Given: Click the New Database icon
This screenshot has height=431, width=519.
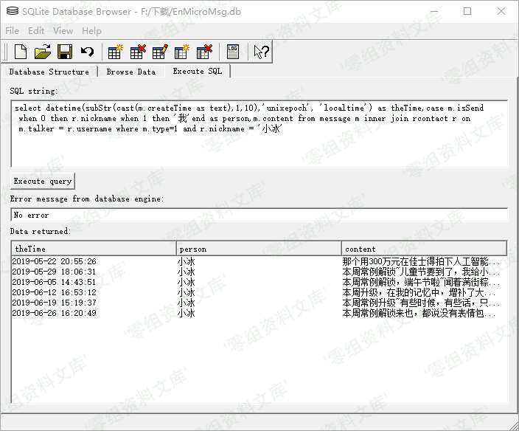Looking at the screenshot, I should (x=21, y=52).
